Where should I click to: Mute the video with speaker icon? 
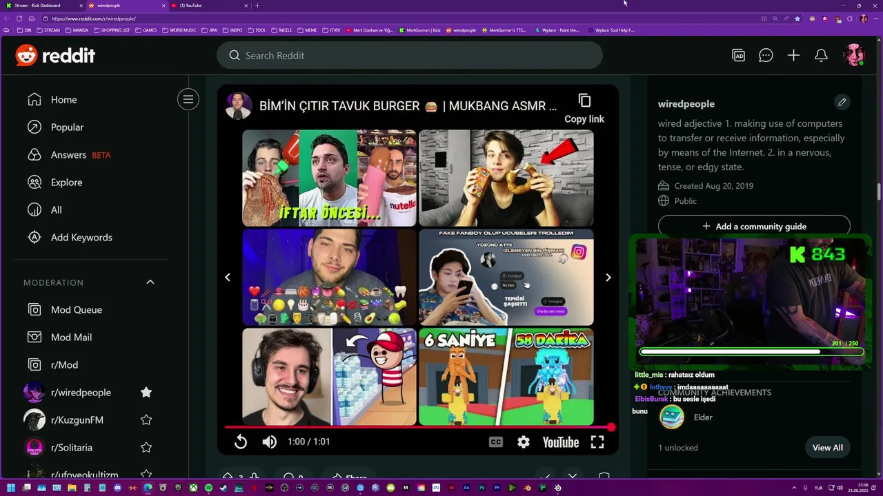pyautogui.click(x=270, y=442)
